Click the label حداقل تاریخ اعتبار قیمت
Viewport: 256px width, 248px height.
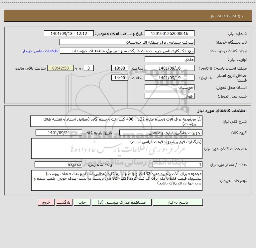tap(232, 78)
